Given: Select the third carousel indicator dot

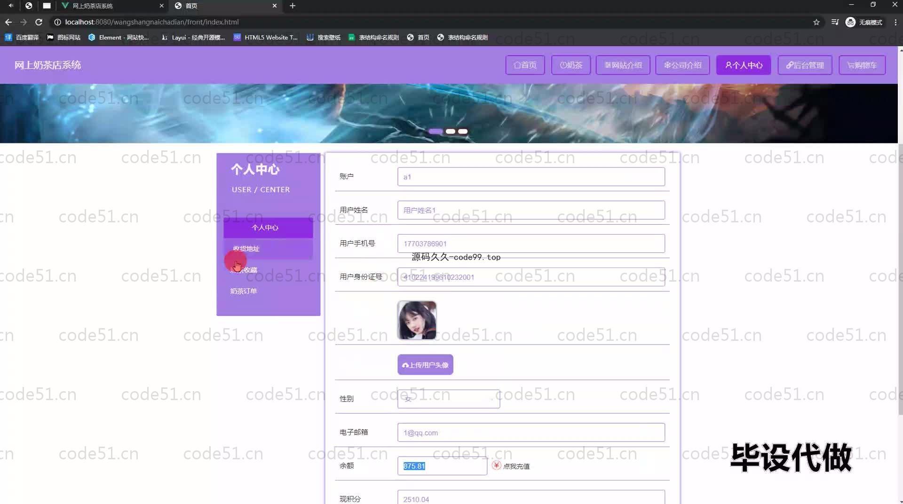Looking at the screenshot, I should click(463, 132).
